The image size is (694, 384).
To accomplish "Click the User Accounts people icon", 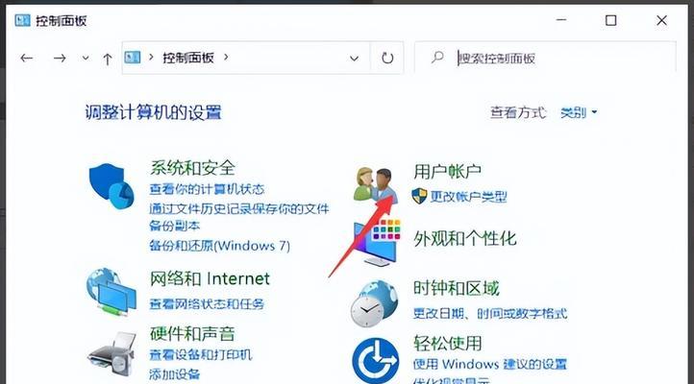I will point(375,185).
